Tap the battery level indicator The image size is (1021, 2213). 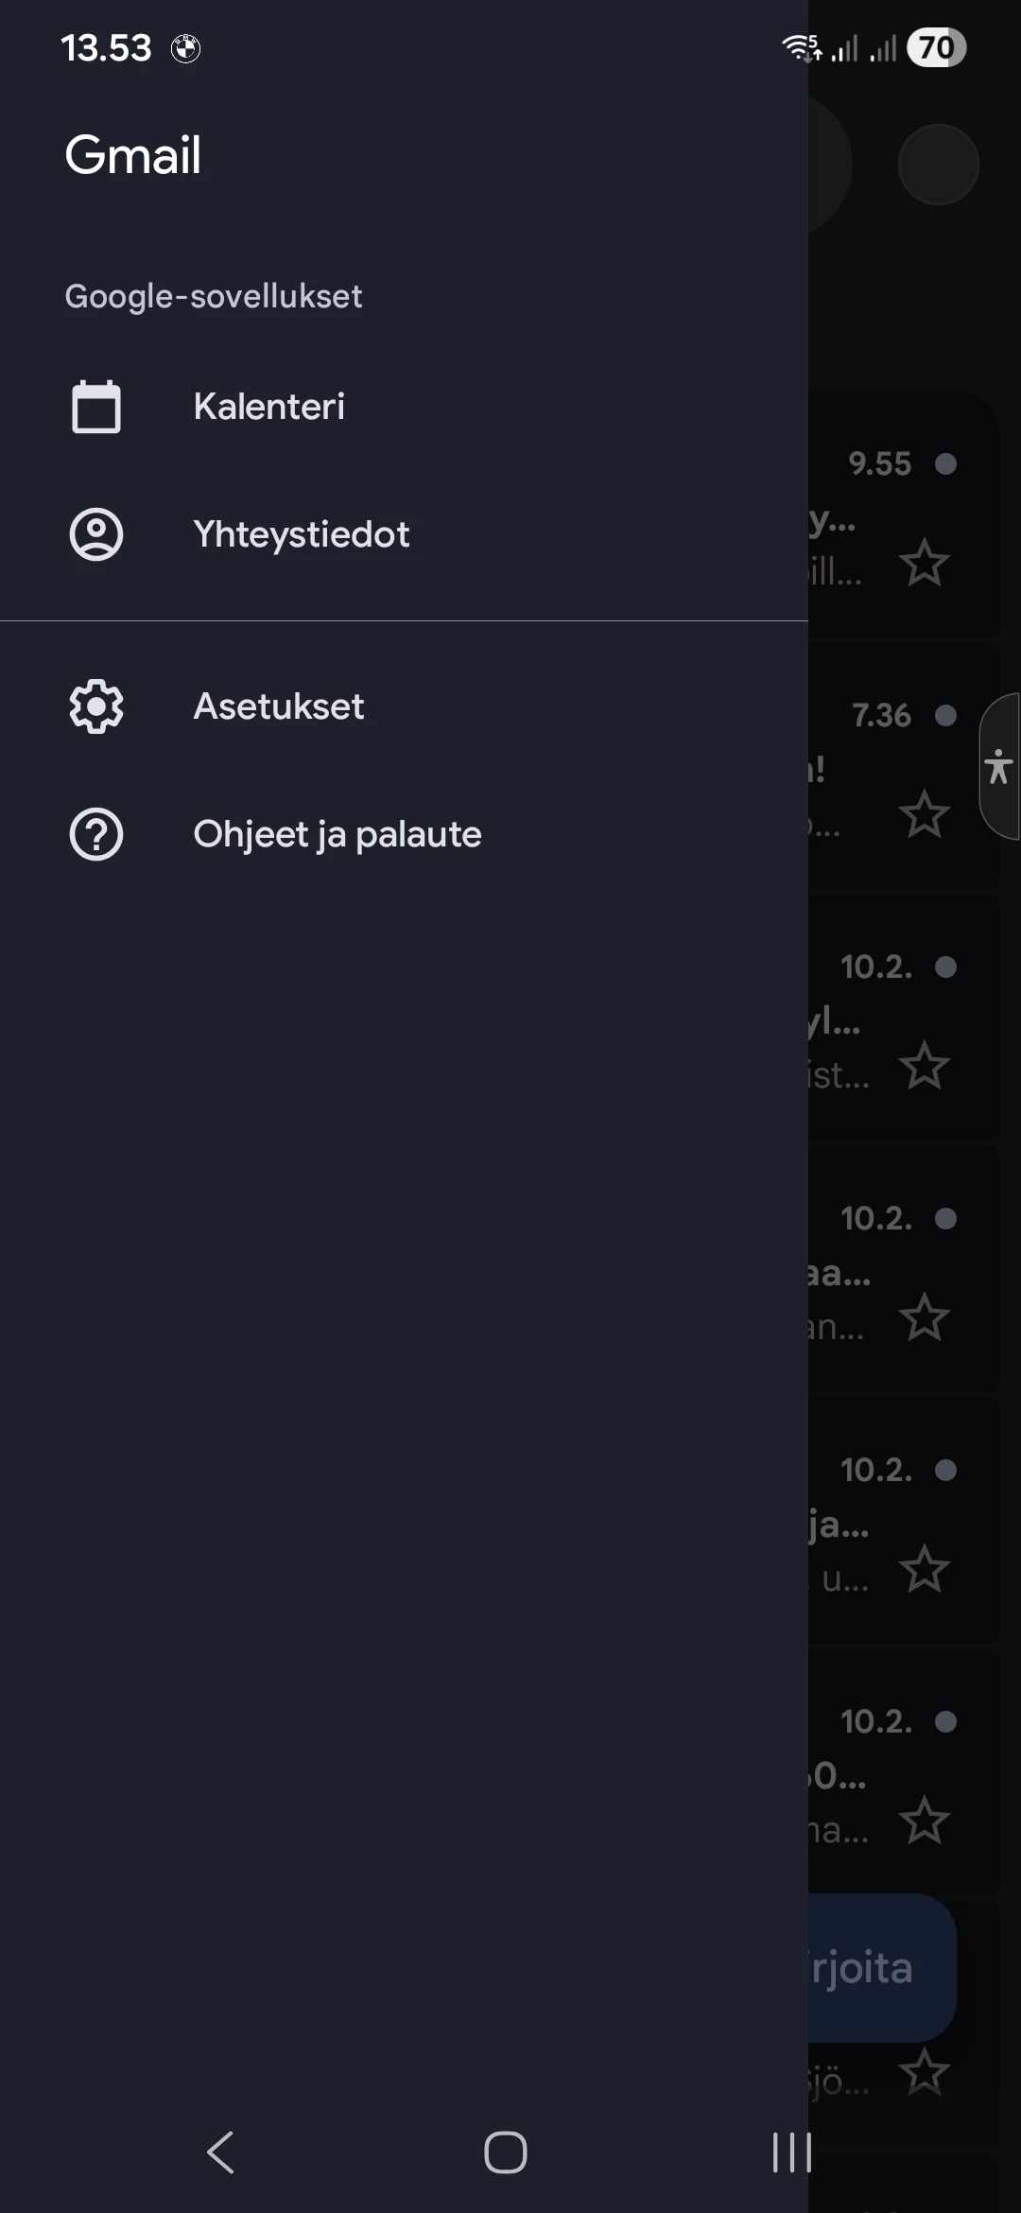pyautogui.click(x=936, y=47)
